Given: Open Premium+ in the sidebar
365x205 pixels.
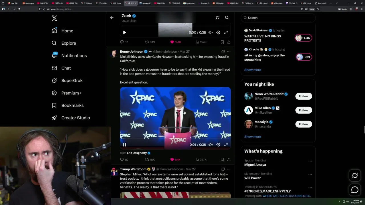Looking at the screenshot, I should click(x=66, y=93).
